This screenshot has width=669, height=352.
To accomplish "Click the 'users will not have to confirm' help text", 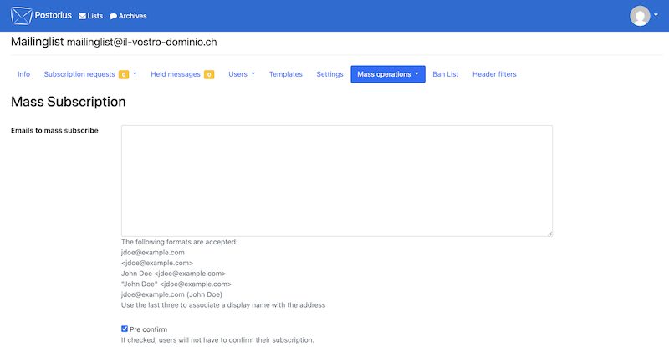I will (x=217, y=340).
